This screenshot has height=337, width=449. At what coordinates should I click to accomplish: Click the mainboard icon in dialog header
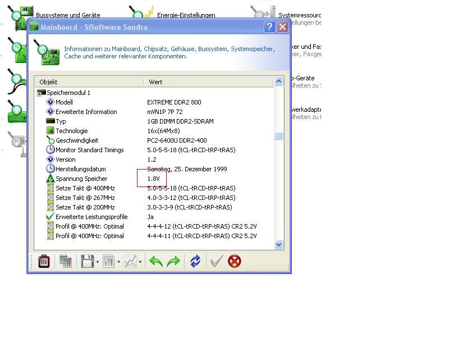(x=47, y=52)
